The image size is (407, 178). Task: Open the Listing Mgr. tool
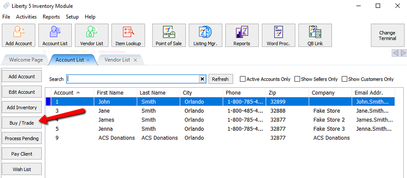(x=205, y=35)
